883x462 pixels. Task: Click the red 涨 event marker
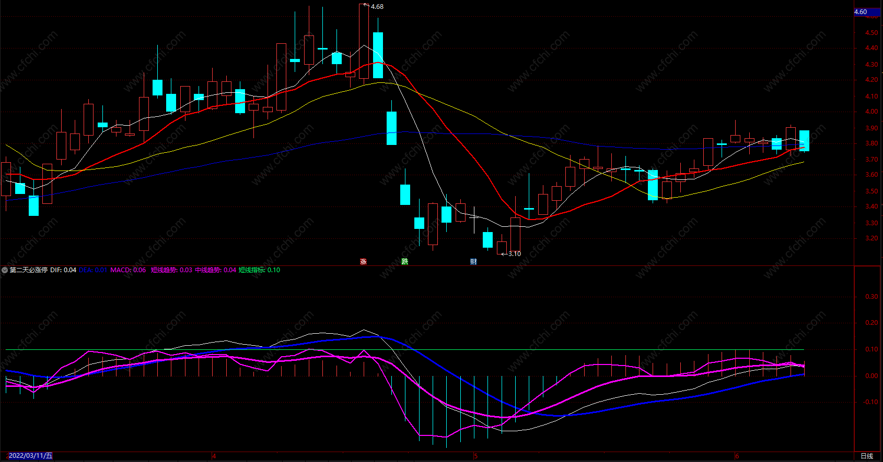tap(363, 262)
